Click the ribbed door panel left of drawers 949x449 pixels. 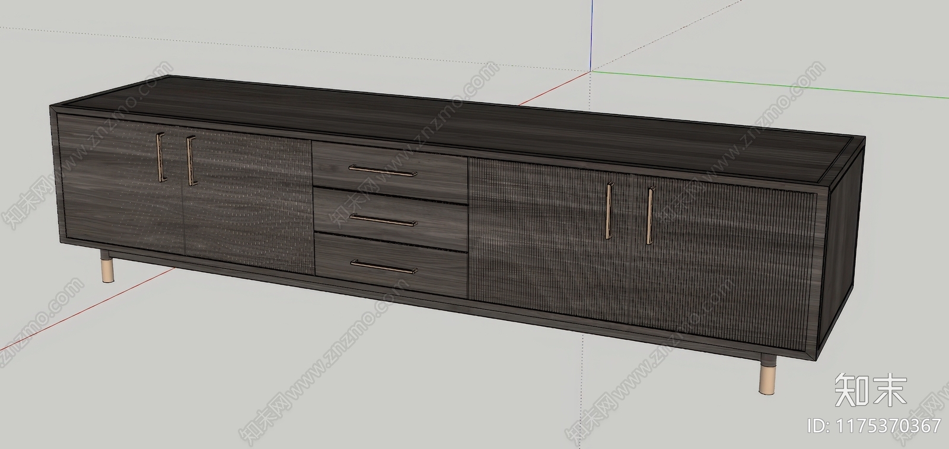click(249, 202)
